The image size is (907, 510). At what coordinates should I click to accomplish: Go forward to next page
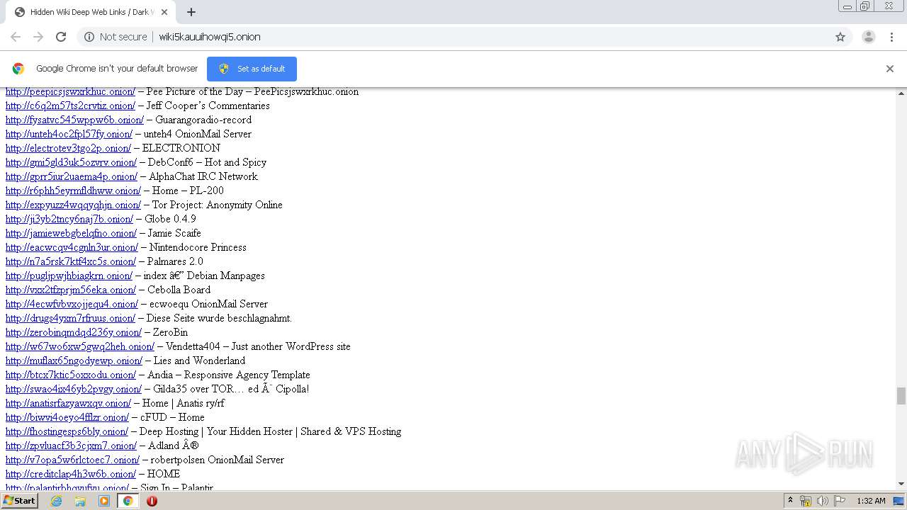click(x=38, y=37)
